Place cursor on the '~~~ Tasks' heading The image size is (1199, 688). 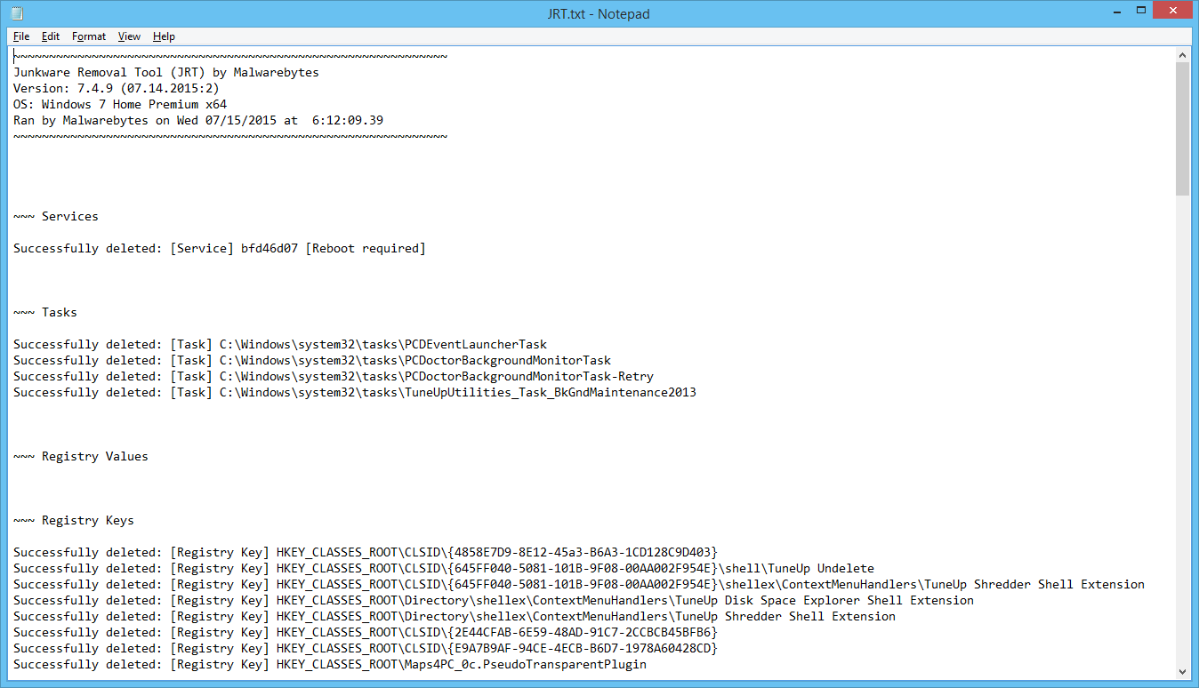coord(59,313)
